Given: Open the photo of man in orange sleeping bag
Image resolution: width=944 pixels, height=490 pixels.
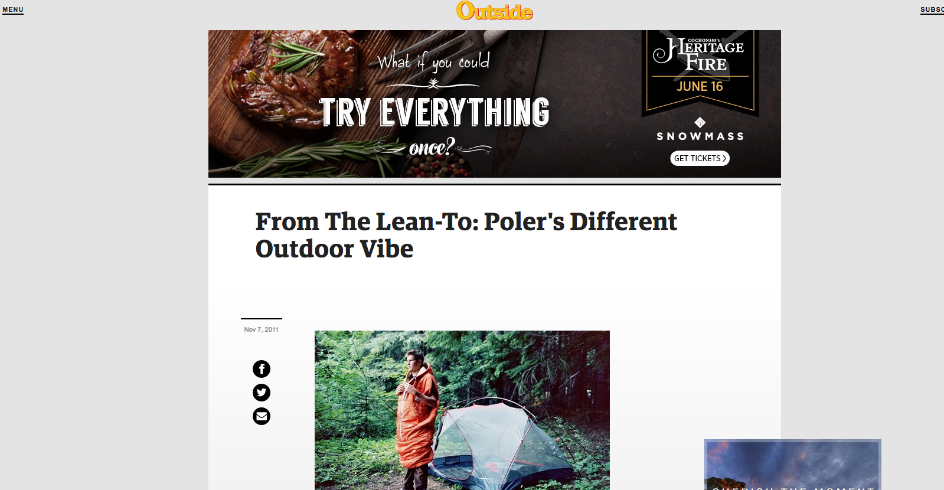Looking at the screenshot, I should click(462, 410).
